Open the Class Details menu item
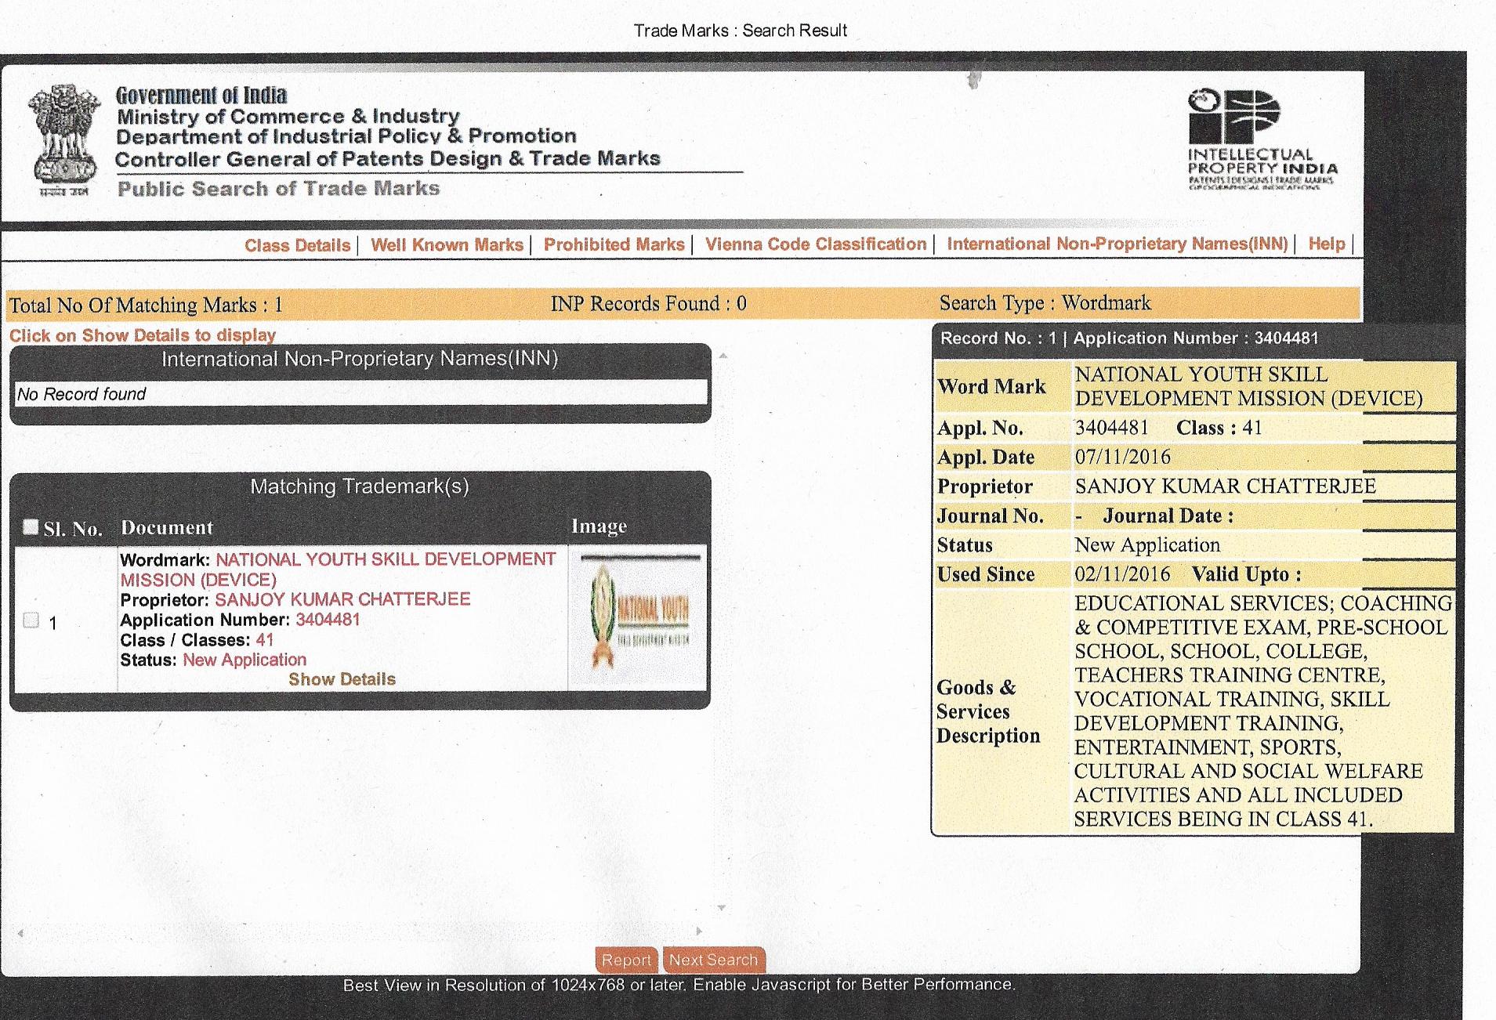 point(297,245)
